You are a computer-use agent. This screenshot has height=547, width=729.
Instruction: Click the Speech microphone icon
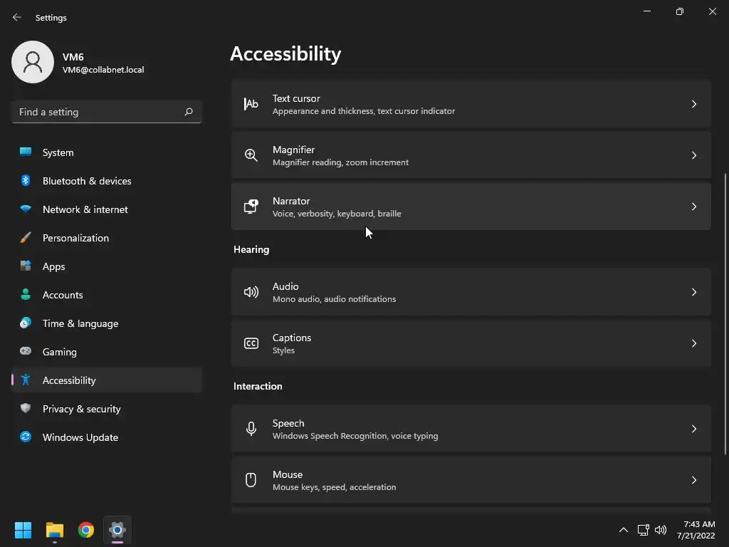(x=251, y=429)
